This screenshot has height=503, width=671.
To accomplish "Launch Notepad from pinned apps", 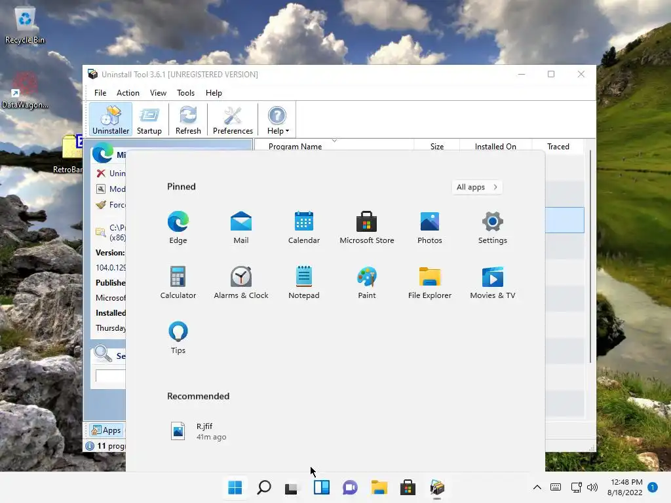I will [x=304, y=282].
